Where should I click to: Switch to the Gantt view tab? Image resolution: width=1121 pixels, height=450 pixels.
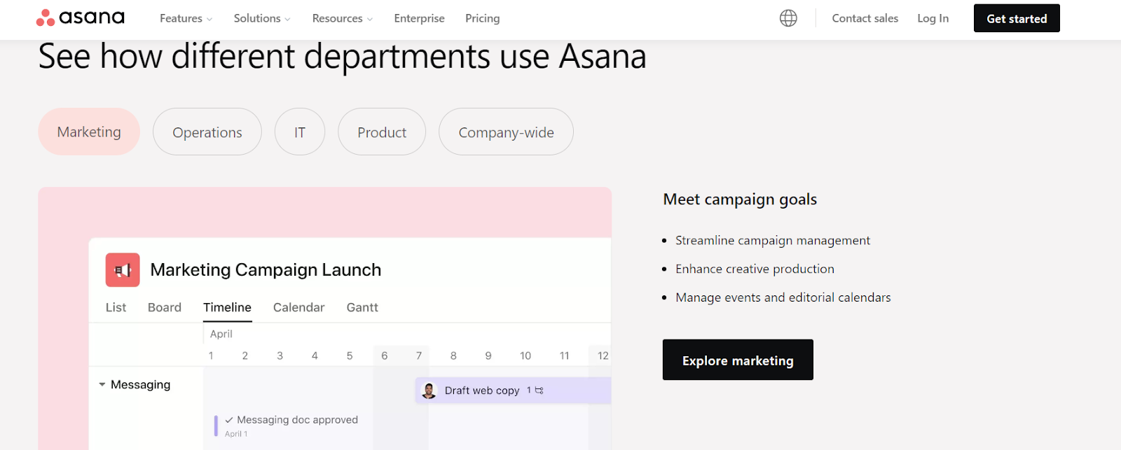(x=362, y=307)
